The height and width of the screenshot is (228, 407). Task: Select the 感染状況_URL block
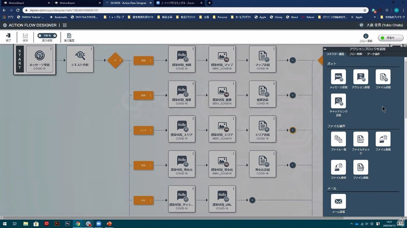[222, 199]
